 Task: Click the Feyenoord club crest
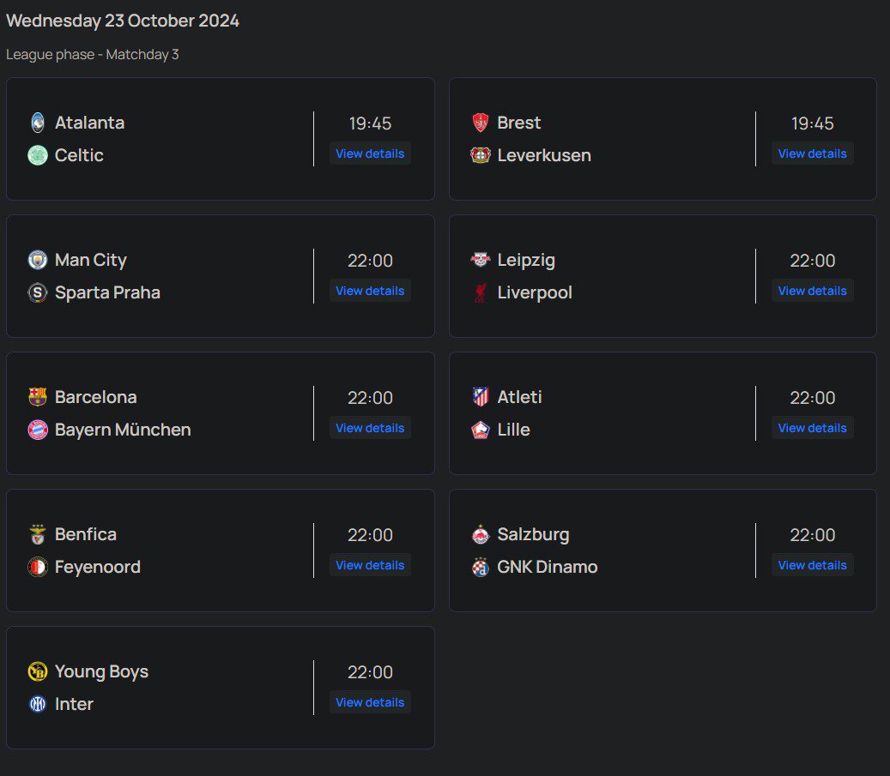37,567
